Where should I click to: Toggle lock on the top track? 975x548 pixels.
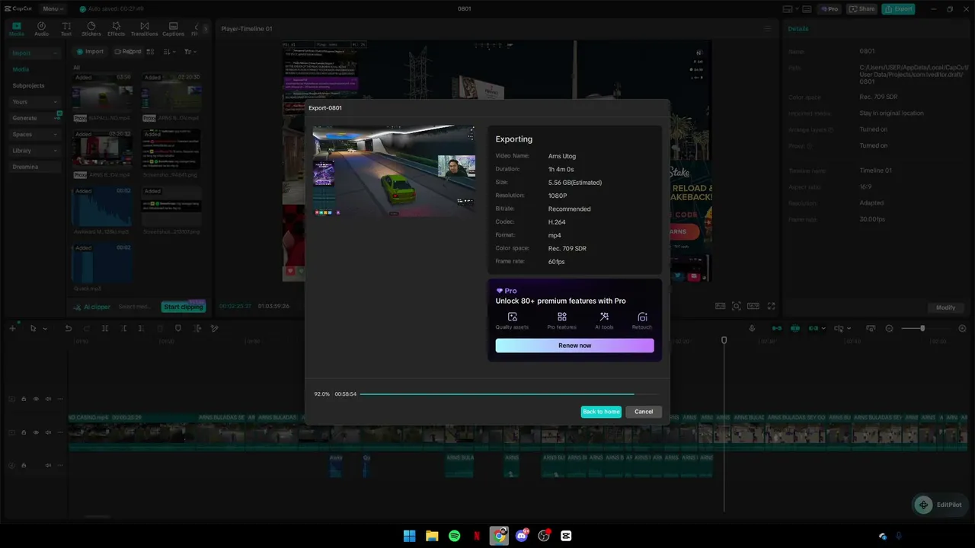click(24, 399)
